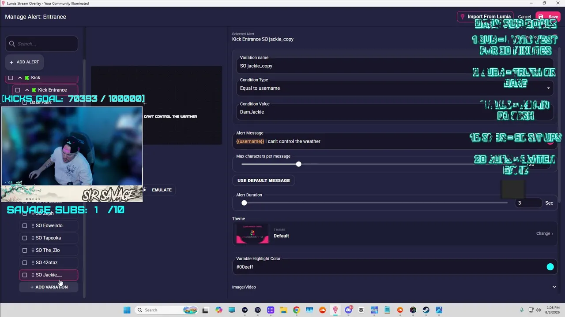Grab the drag handle of SO Jackie_ variation
This screenshot has height=317, width=565.
(33, 275)
